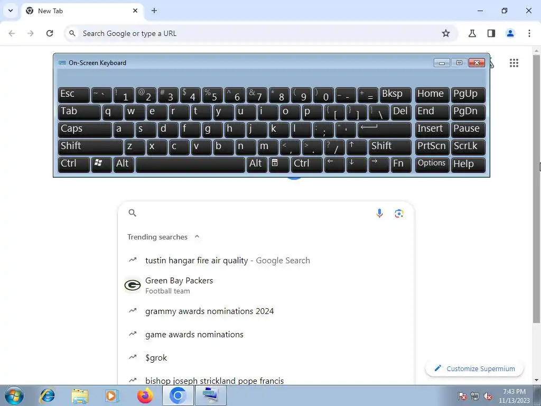Open the browser three-dot menu

529,33
